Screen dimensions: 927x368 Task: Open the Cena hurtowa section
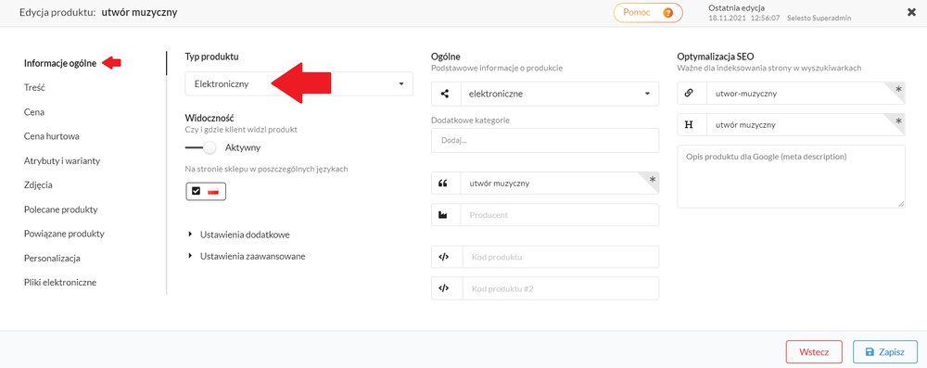(x=51, y=136)
